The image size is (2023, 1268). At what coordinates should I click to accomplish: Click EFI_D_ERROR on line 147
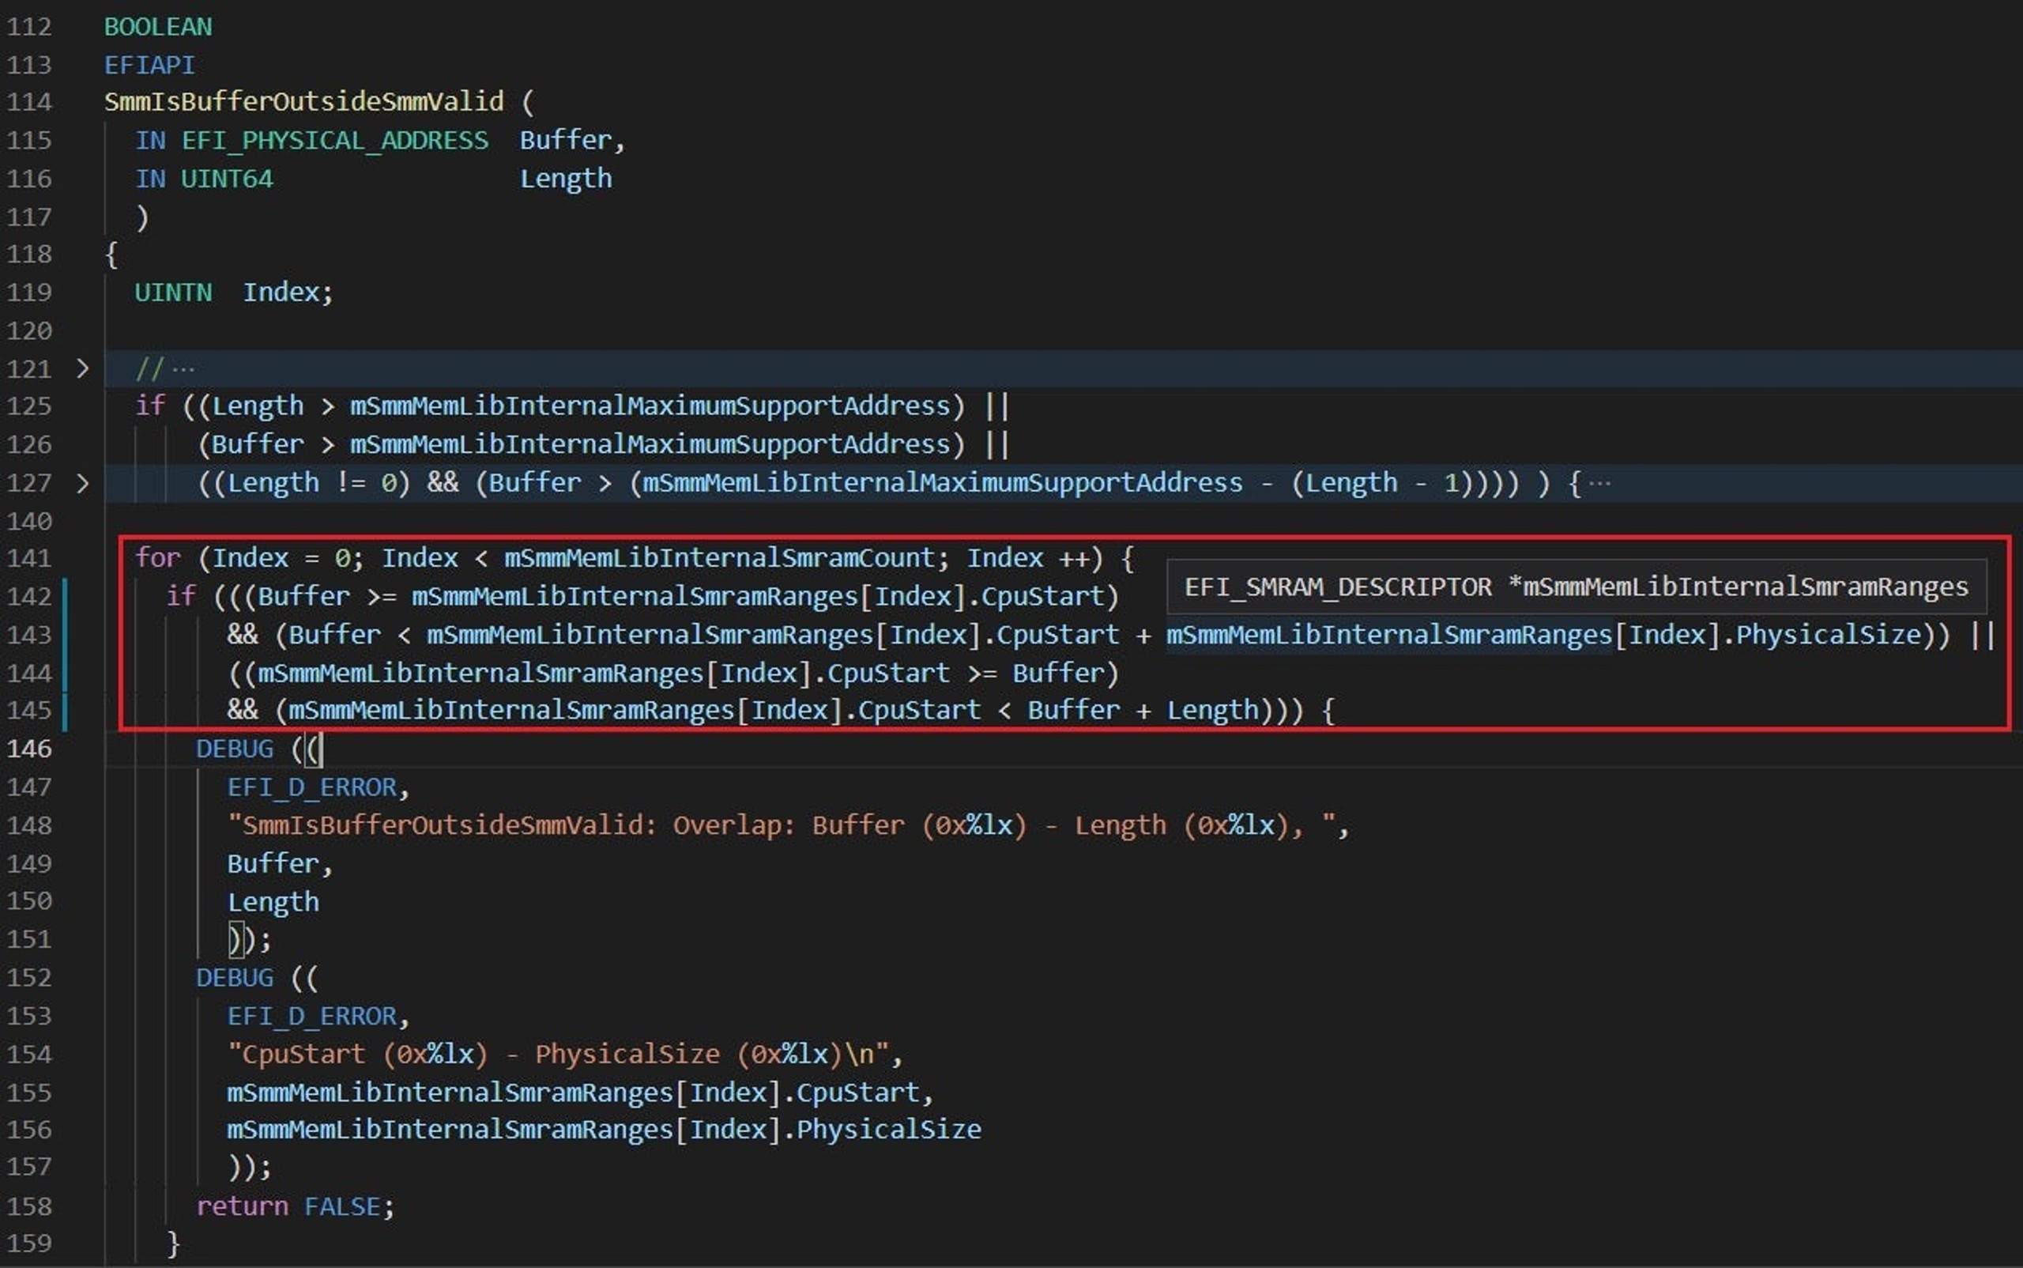[312, 787]
